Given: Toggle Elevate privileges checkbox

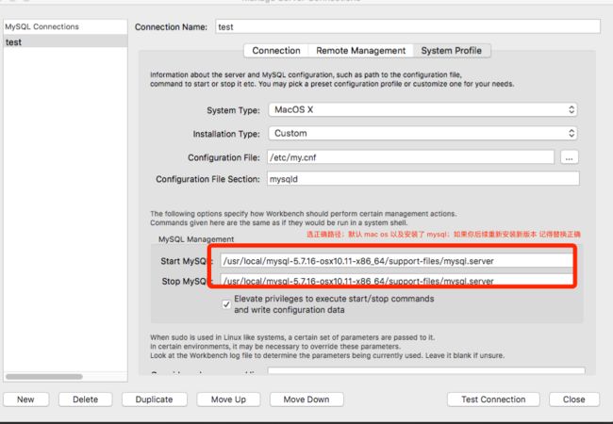Looking at the screenshot, I should (x=226, y=304).
